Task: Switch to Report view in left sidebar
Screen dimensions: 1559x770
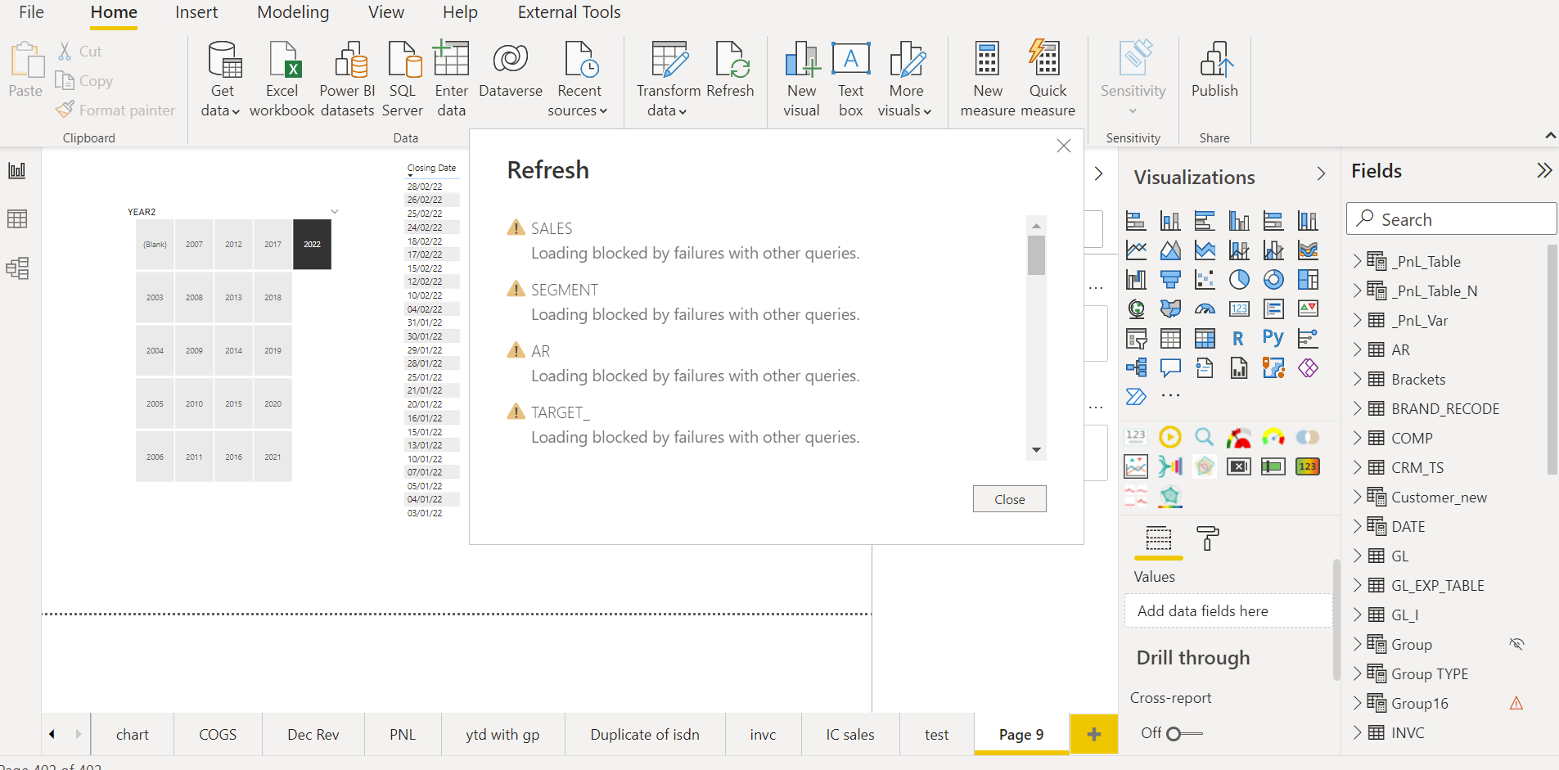Action: click(x=17, y=170)
